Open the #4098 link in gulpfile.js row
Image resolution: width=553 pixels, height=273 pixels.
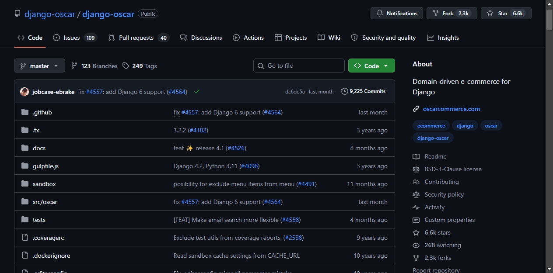250,166
